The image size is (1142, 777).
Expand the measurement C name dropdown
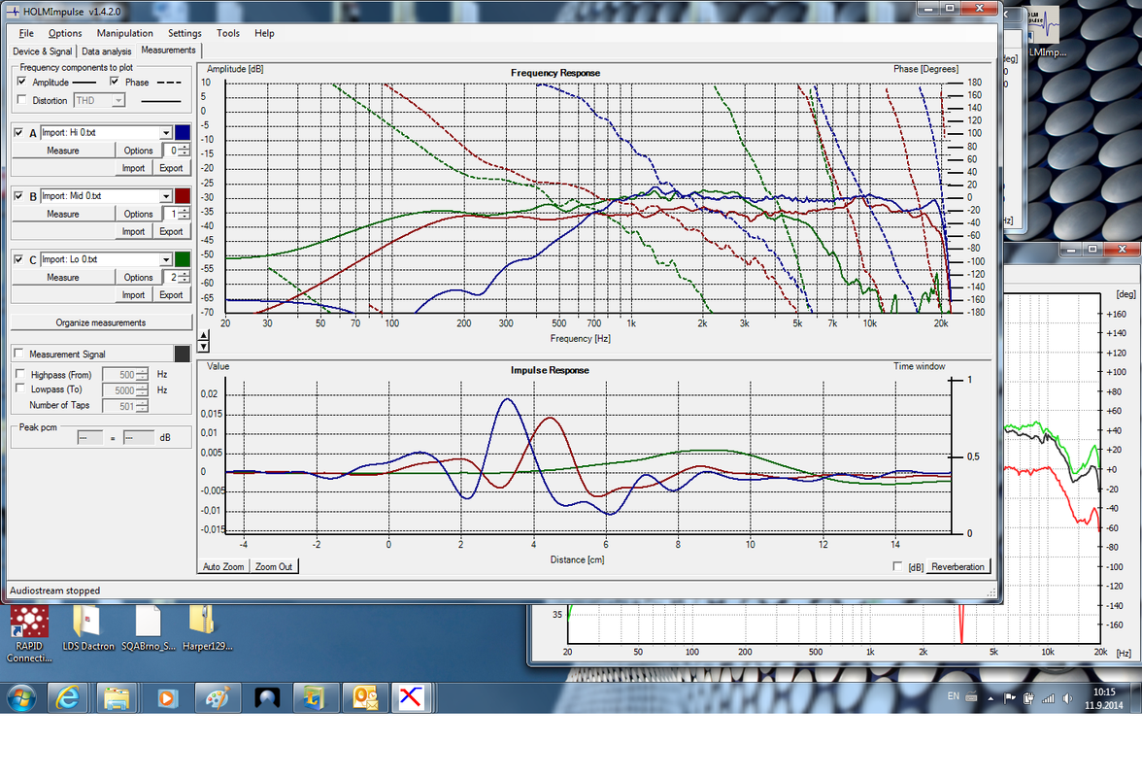pyautogui.click(x=166, y=259)
